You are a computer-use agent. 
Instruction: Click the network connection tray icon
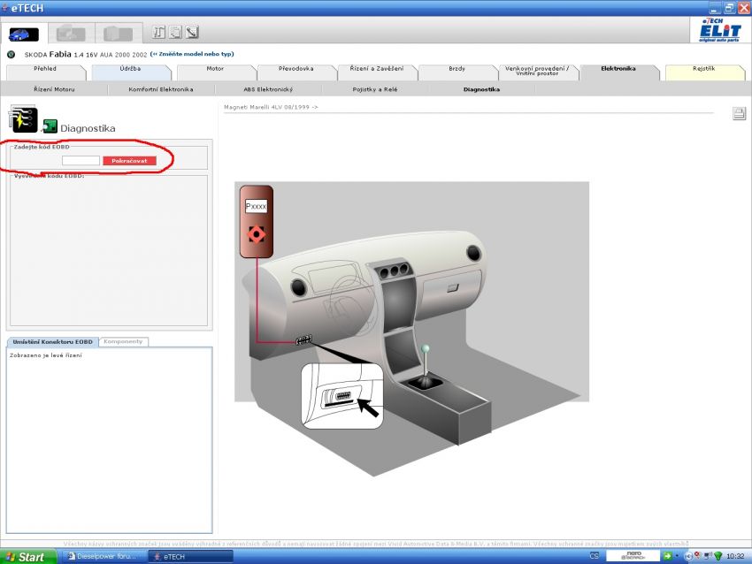(x=708, y=556)
